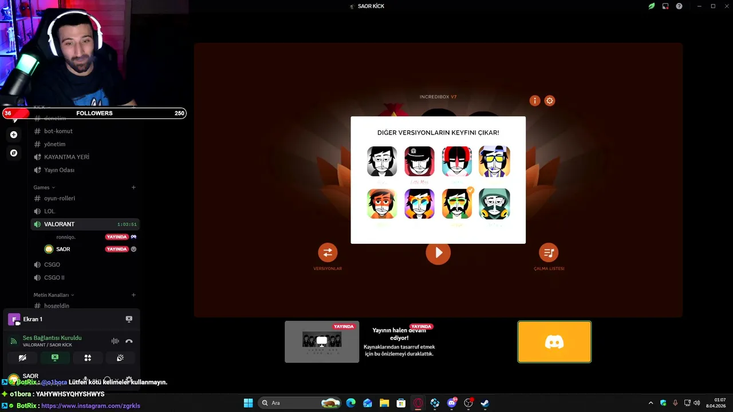Click the Ara taskbar search box
Image resolution: width=733 pixels, height=412 pixels.
tap(301, 403)
